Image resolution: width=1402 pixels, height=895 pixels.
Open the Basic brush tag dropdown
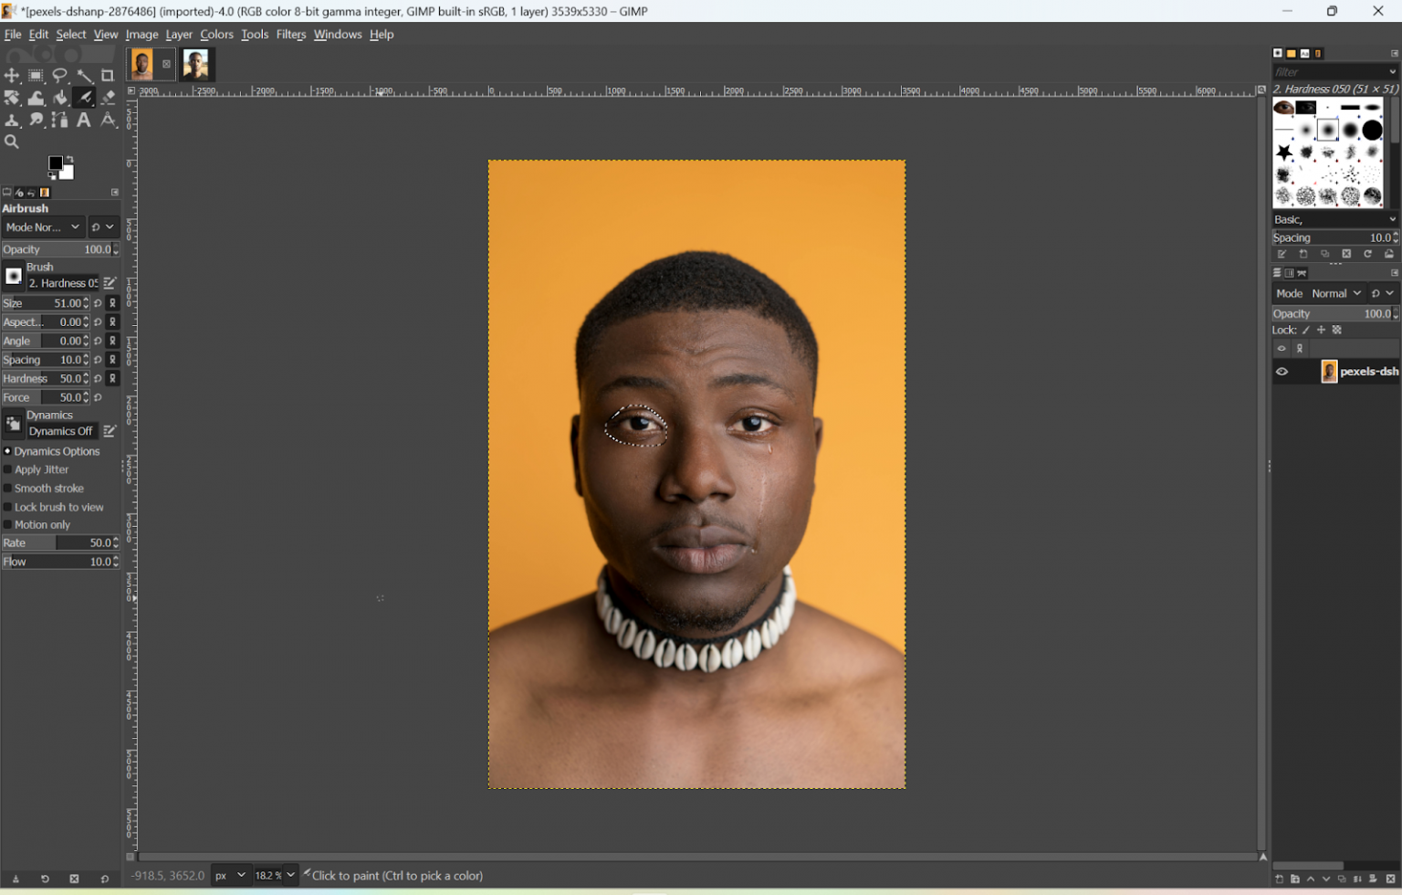pyautogui.click(x=1335, y=220)
